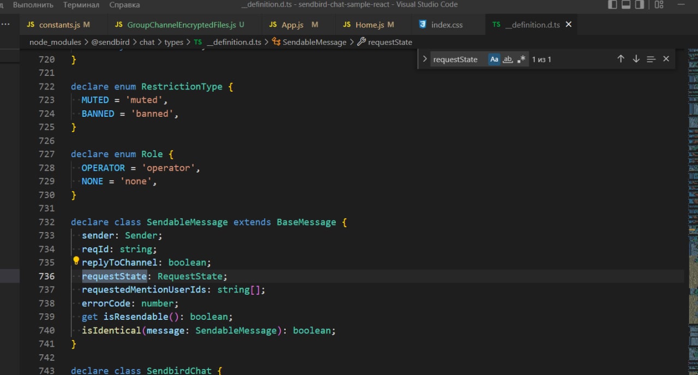Click BaseMessage in extends clause

click(306, 222)
